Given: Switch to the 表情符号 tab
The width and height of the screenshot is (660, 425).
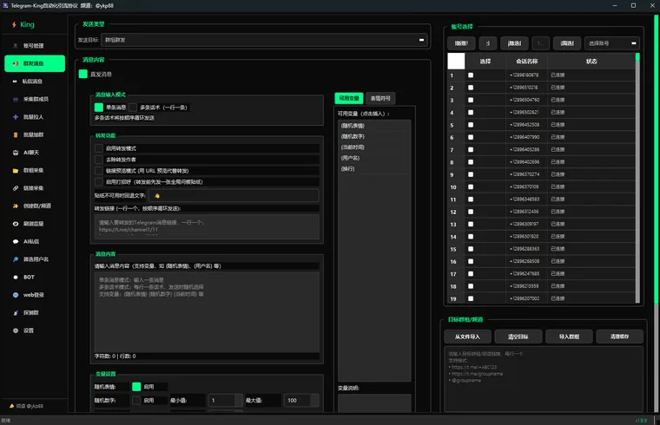Looking at the screenshot, I should tap(380, 98).
